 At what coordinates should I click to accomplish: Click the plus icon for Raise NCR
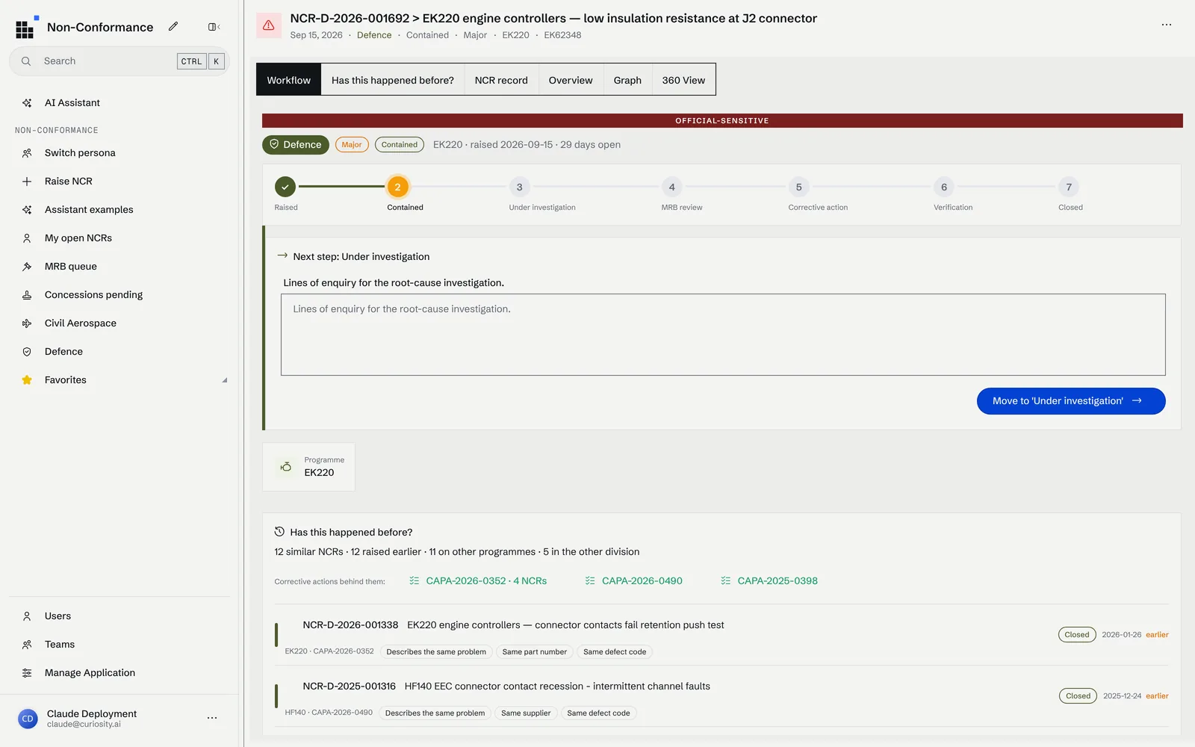point(27,182)
